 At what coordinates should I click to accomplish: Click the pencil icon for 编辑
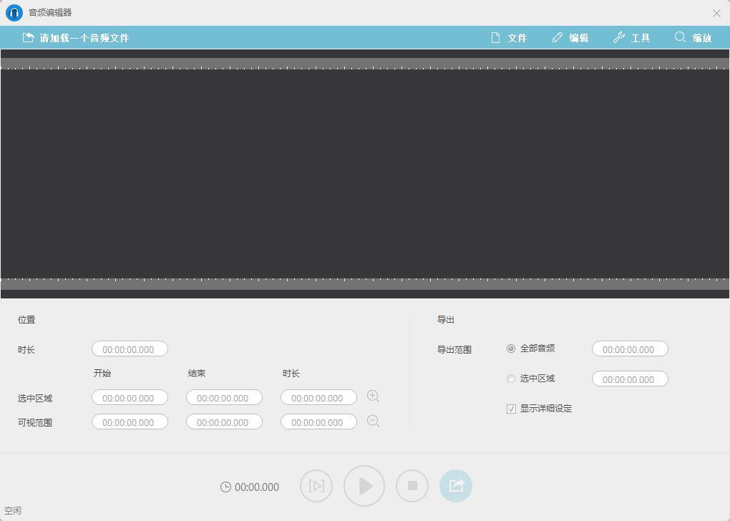pos(555,37)
